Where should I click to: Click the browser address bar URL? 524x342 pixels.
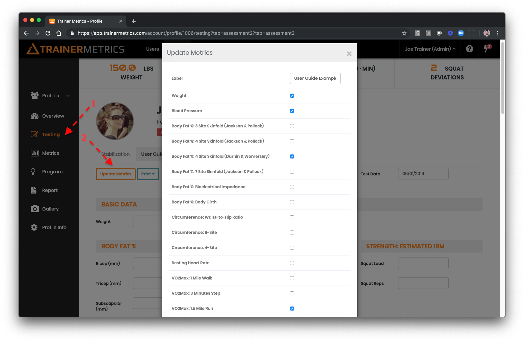[186, 33]
